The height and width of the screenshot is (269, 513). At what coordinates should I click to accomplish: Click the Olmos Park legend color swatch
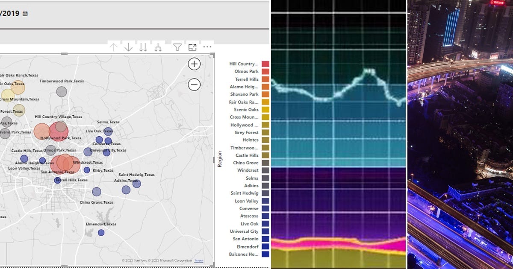[265, 72]
